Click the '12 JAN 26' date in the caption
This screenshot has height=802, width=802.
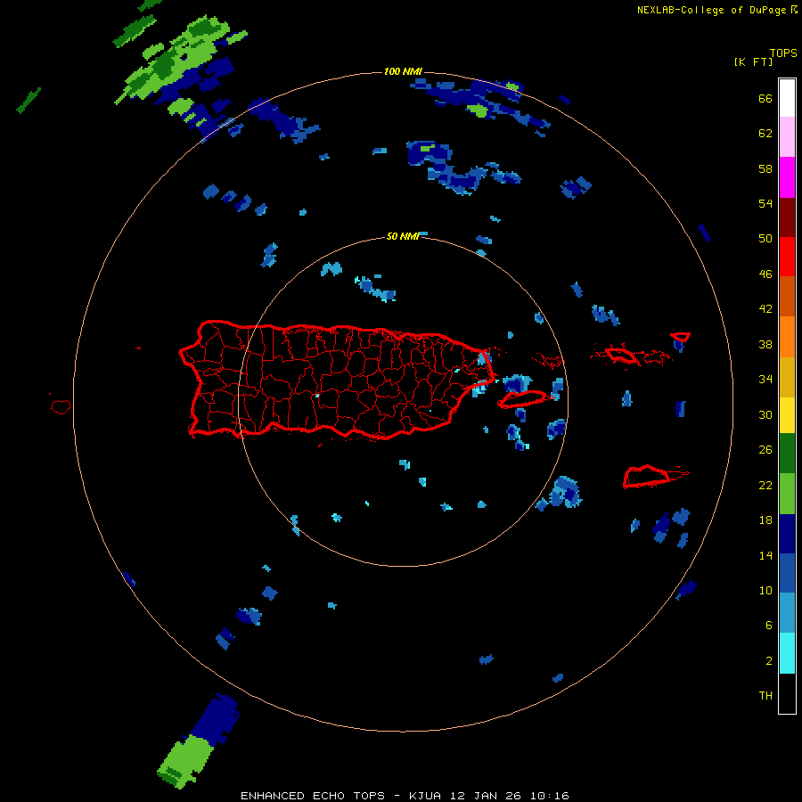487,796
